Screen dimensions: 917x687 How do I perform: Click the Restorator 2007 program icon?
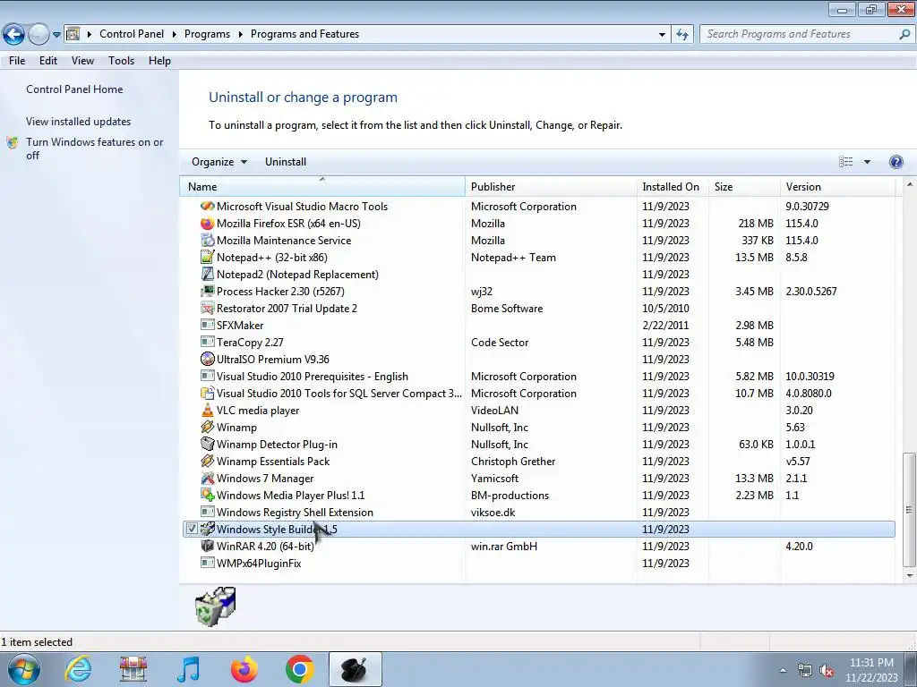[207, 308]
